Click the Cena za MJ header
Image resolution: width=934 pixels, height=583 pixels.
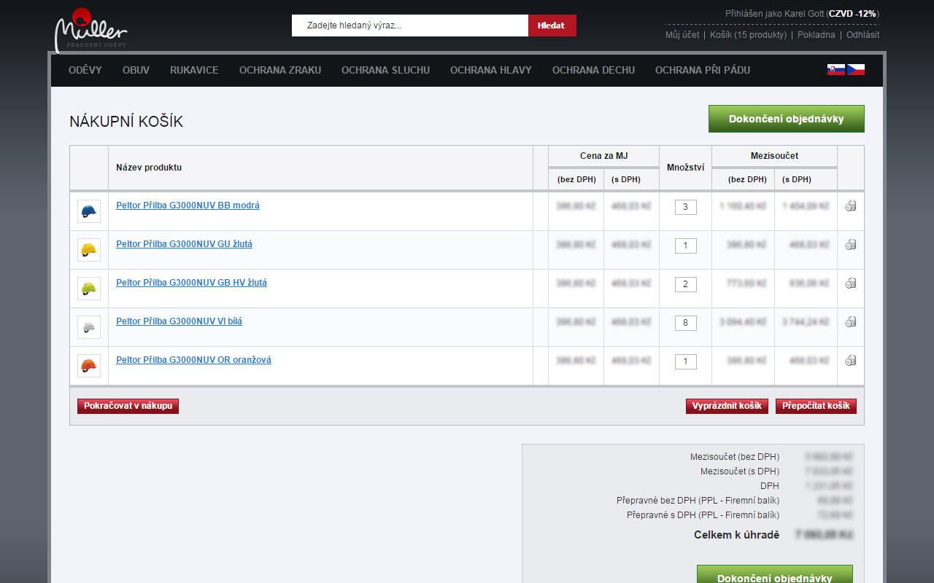point(603,156)
